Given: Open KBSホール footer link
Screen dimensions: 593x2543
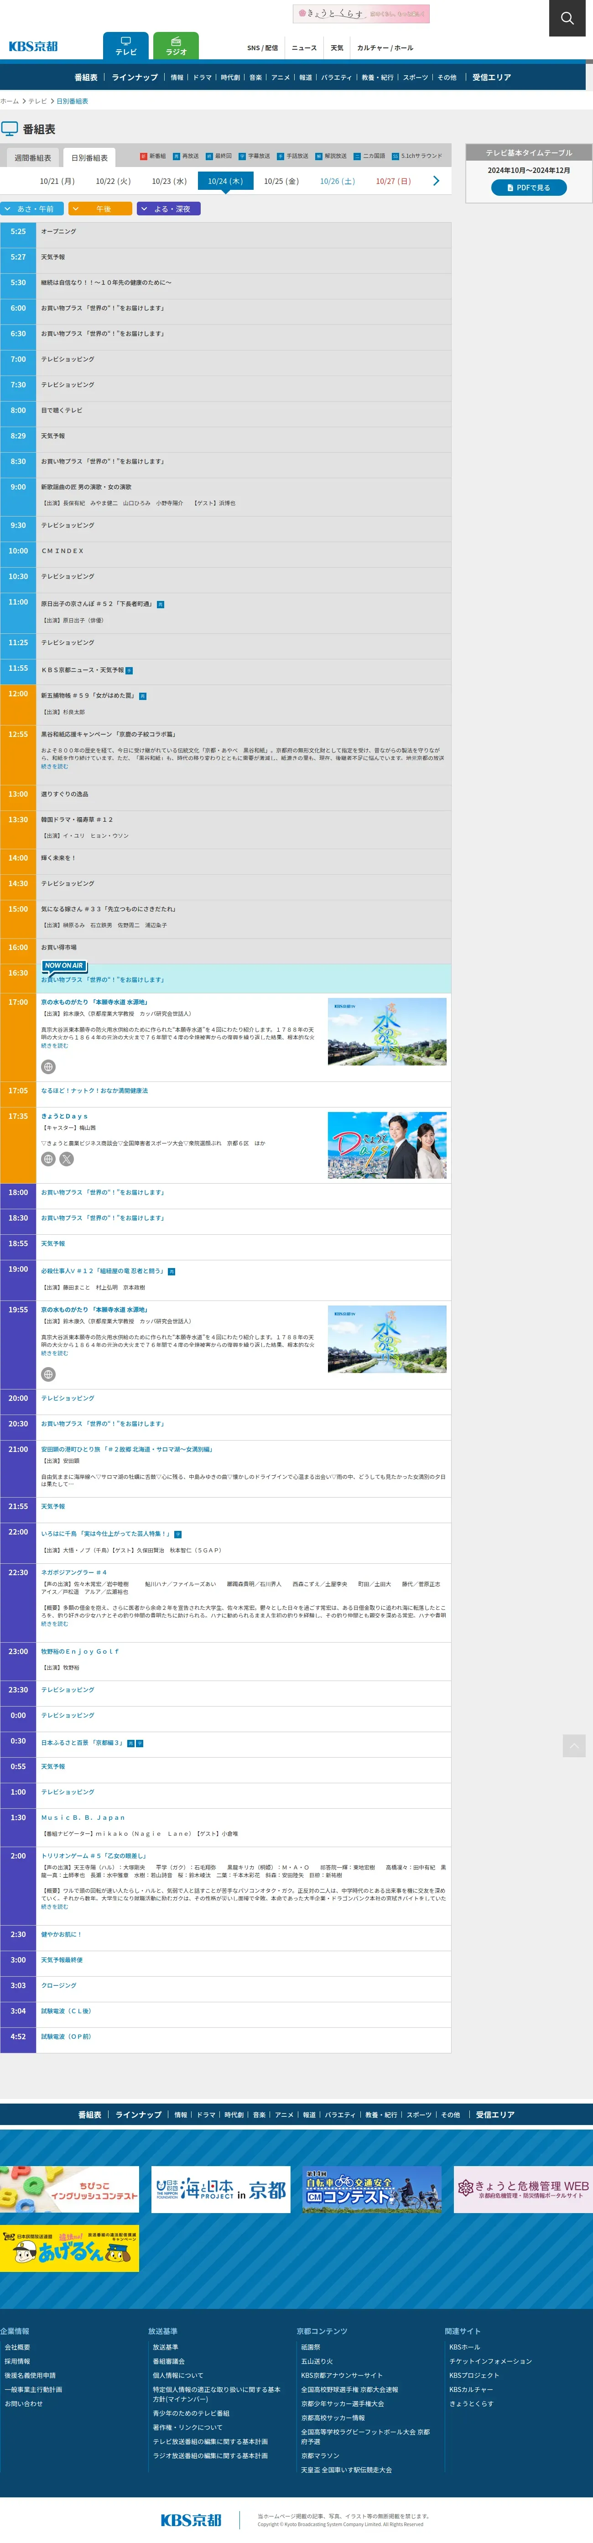Looking at the screenshot, I should click(x=465, y=2346).
